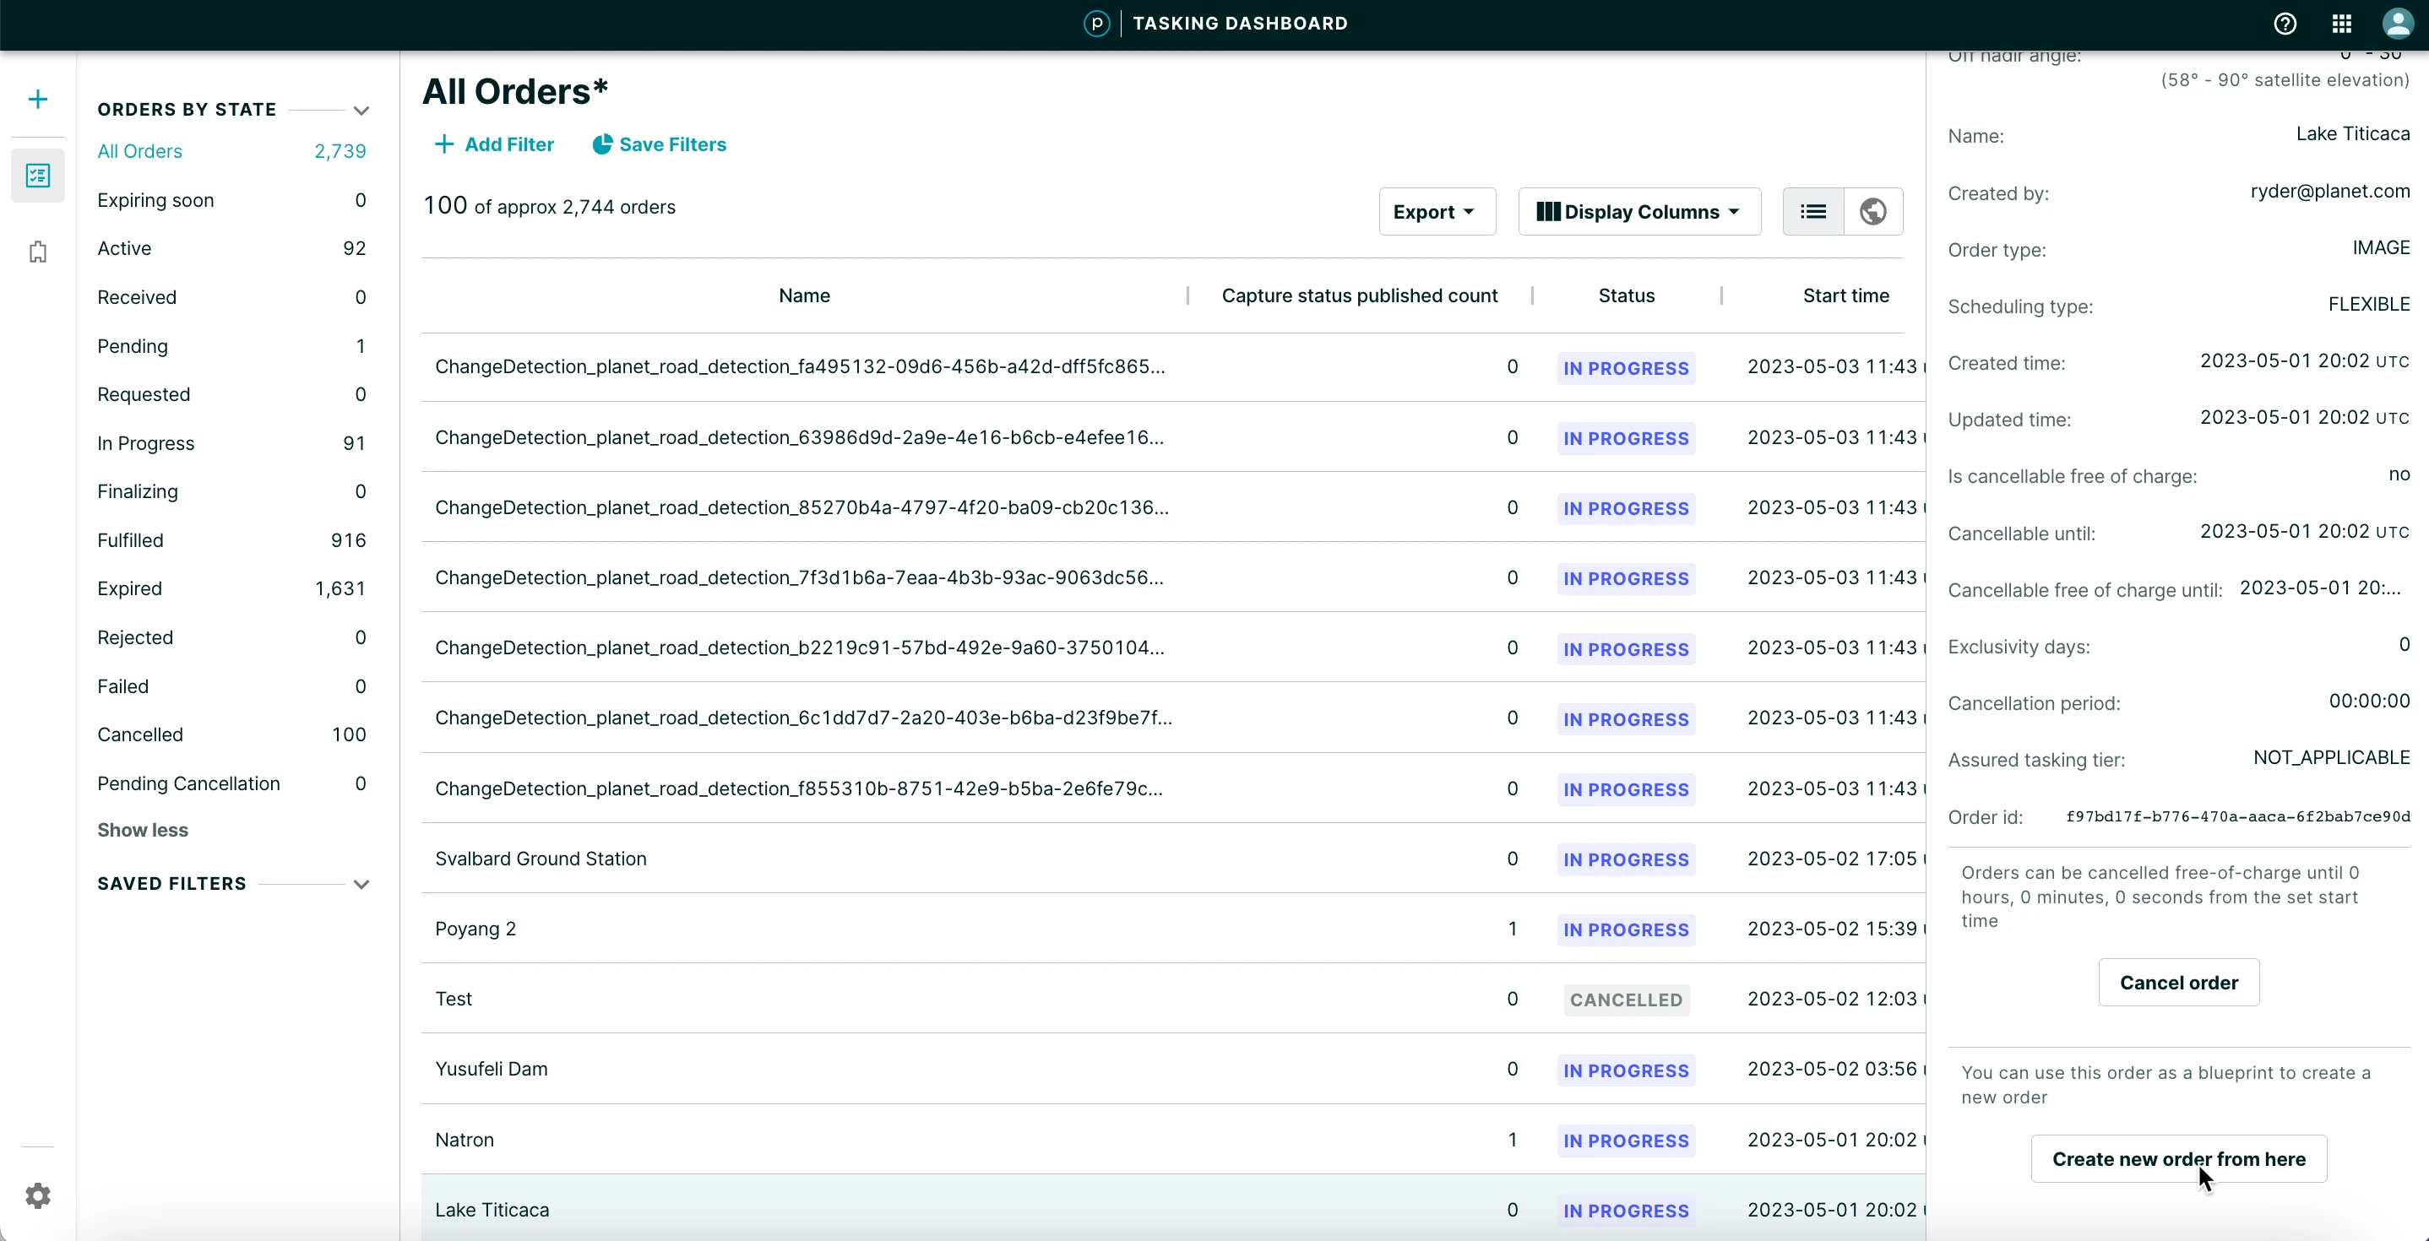Select Cancelled state filter

[x=231, y=734]
